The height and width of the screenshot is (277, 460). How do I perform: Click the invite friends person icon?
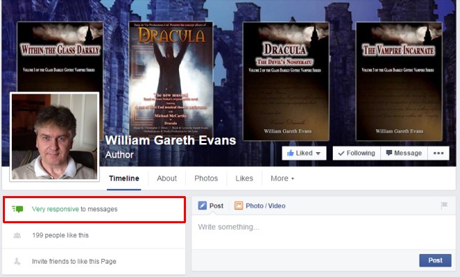pos(17,261)
